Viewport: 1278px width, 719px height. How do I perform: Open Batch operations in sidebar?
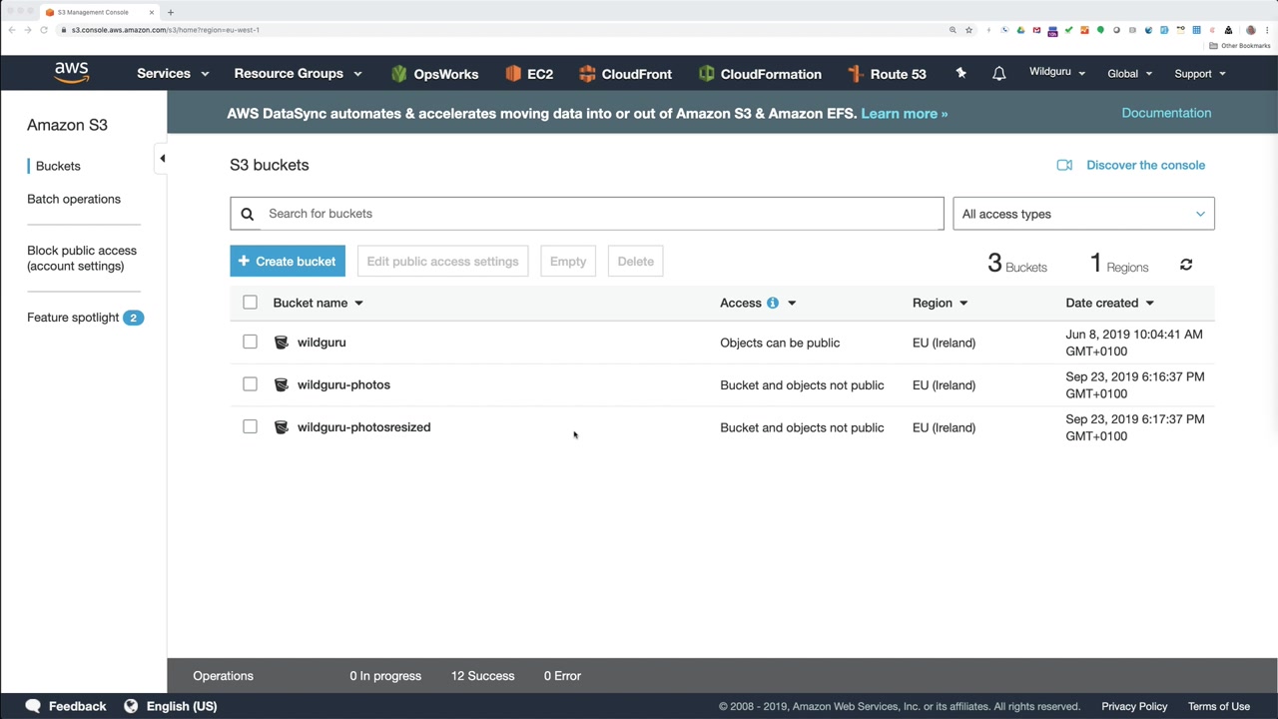tap(74, 199)
